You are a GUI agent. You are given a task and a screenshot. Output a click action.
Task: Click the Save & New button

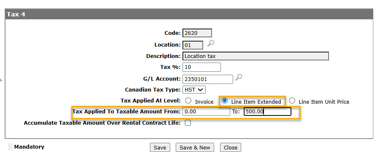coord(195,147)
